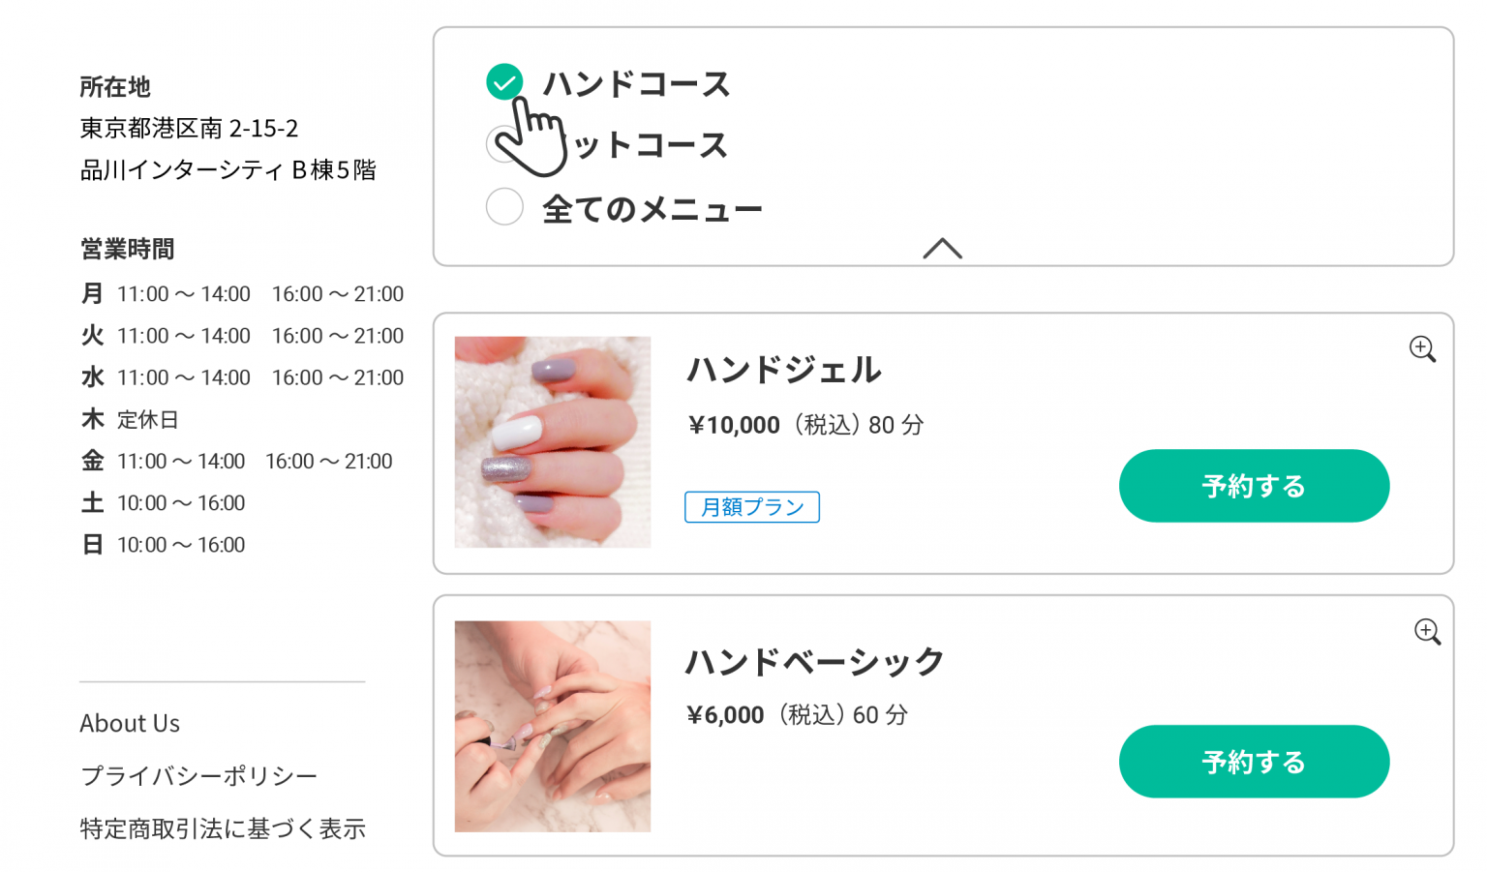Screen dimensions: 1487x872
Task: Open the About Us link
Action: (130, 724)
